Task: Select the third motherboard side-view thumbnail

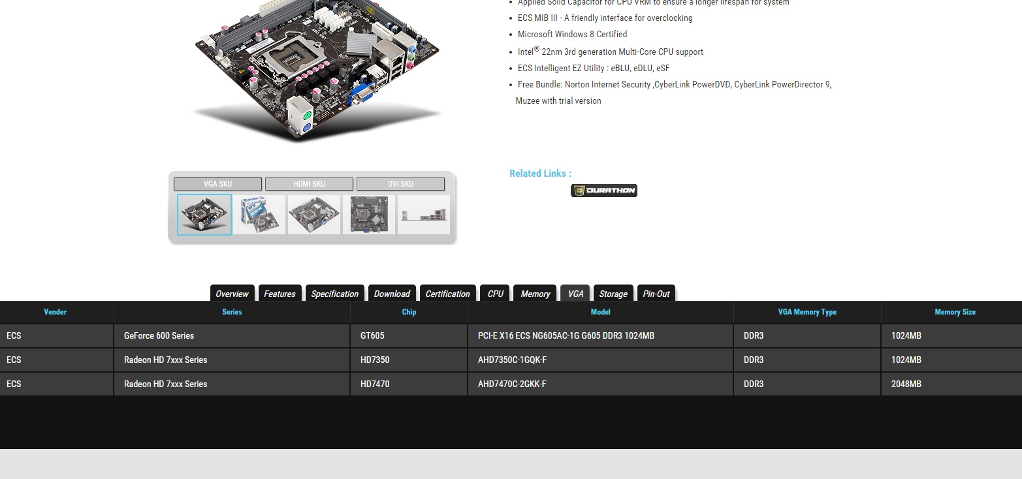Action: (314, 215)
